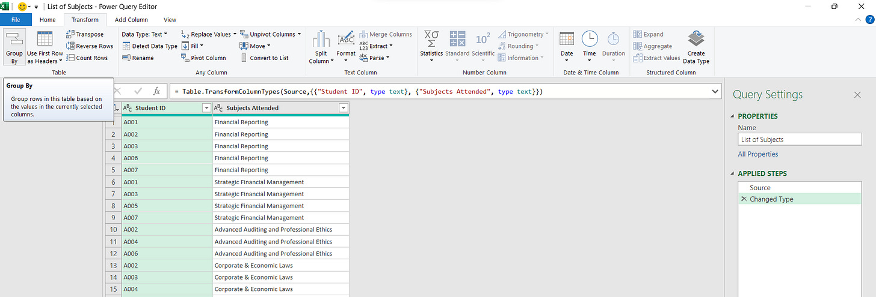Click cell A006 in row 4
876x297 pixels.
coord(167,158)
